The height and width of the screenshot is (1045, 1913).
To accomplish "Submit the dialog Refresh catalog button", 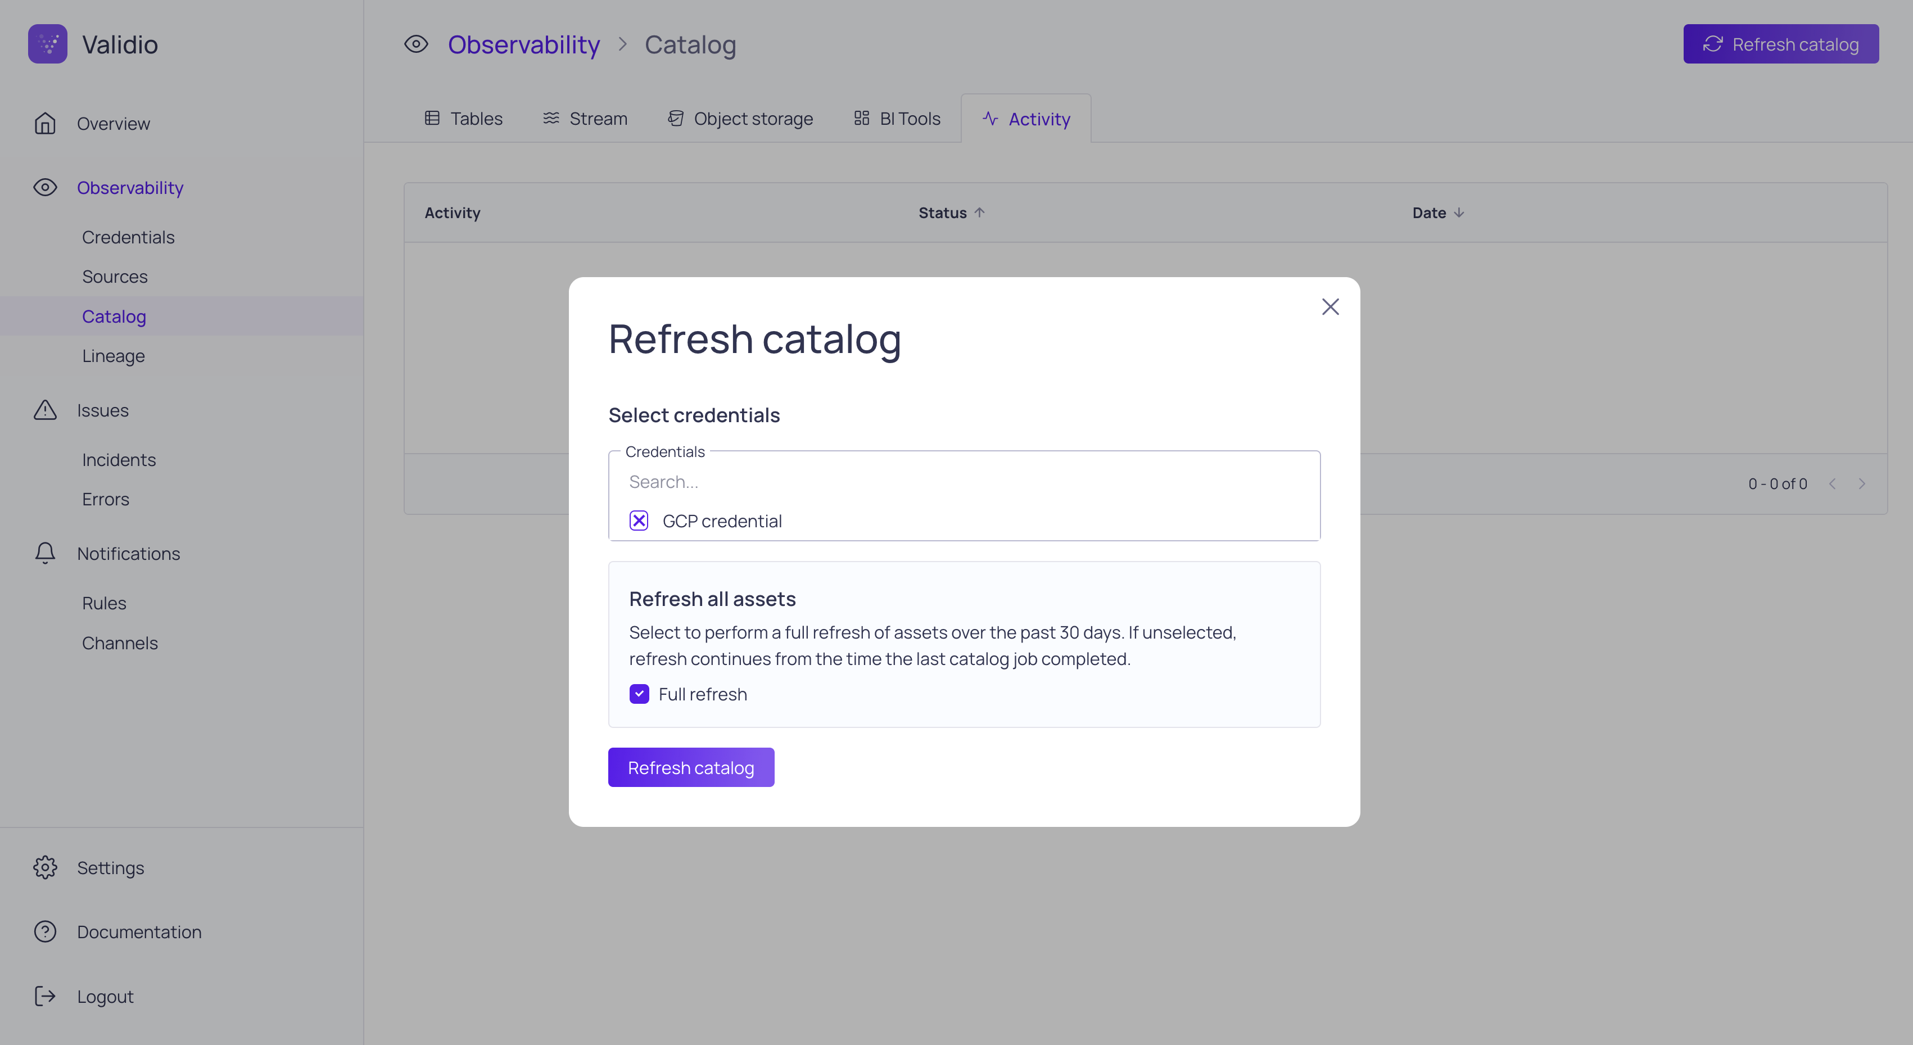I will click(691, 767).
